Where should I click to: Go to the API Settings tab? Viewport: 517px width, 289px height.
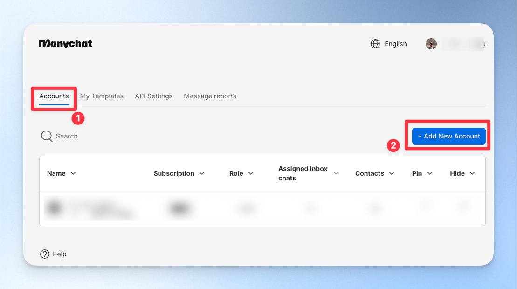click(154, 96)
